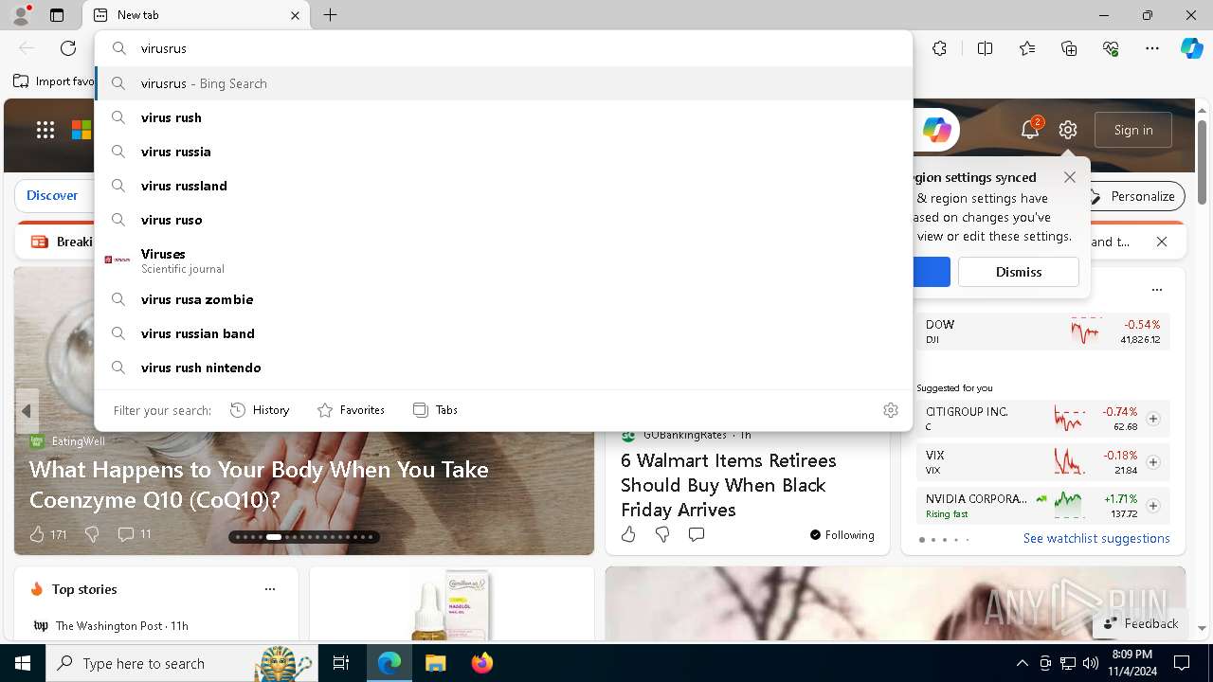The width and height of the screenshot is (1213, 682).
Task: Open search suggestions settings gear
Action: click(x=891, y=410)
